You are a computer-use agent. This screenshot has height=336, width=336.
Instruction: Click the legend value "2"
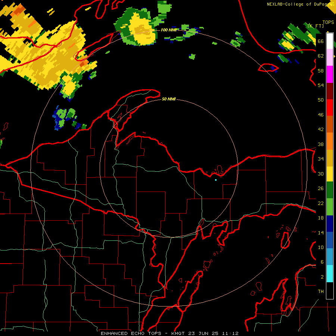(322, 277)
